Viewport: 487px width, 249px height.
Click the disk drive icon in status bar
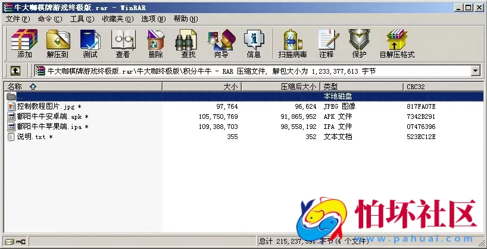[x=10, y=241]
